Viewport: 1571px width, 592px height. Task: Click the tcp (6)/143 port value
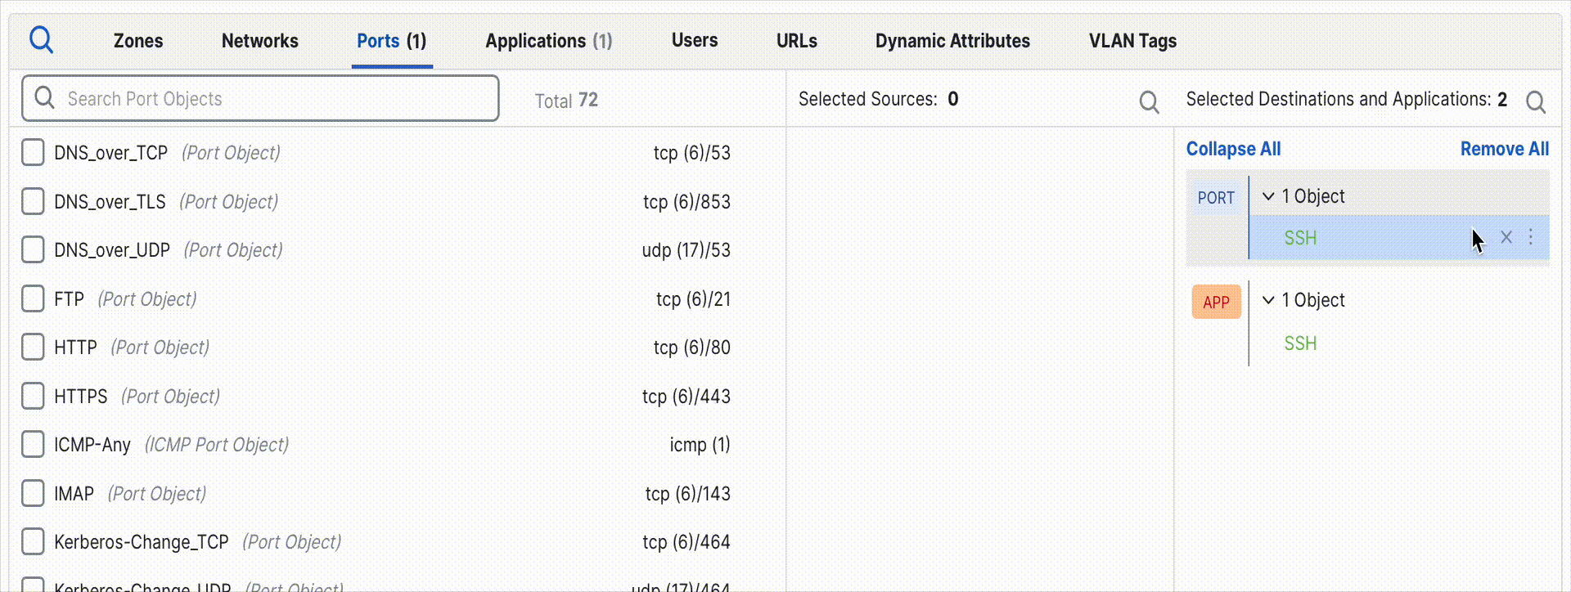[x=687, y=494]
